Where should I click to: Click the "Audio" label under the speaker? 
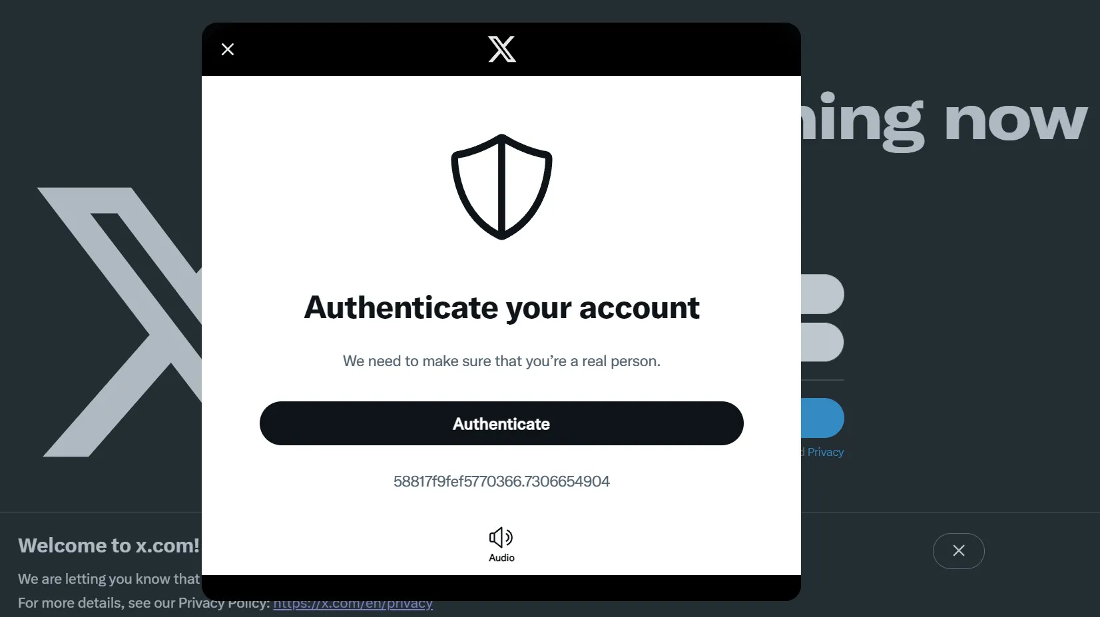tap(501, 558)
